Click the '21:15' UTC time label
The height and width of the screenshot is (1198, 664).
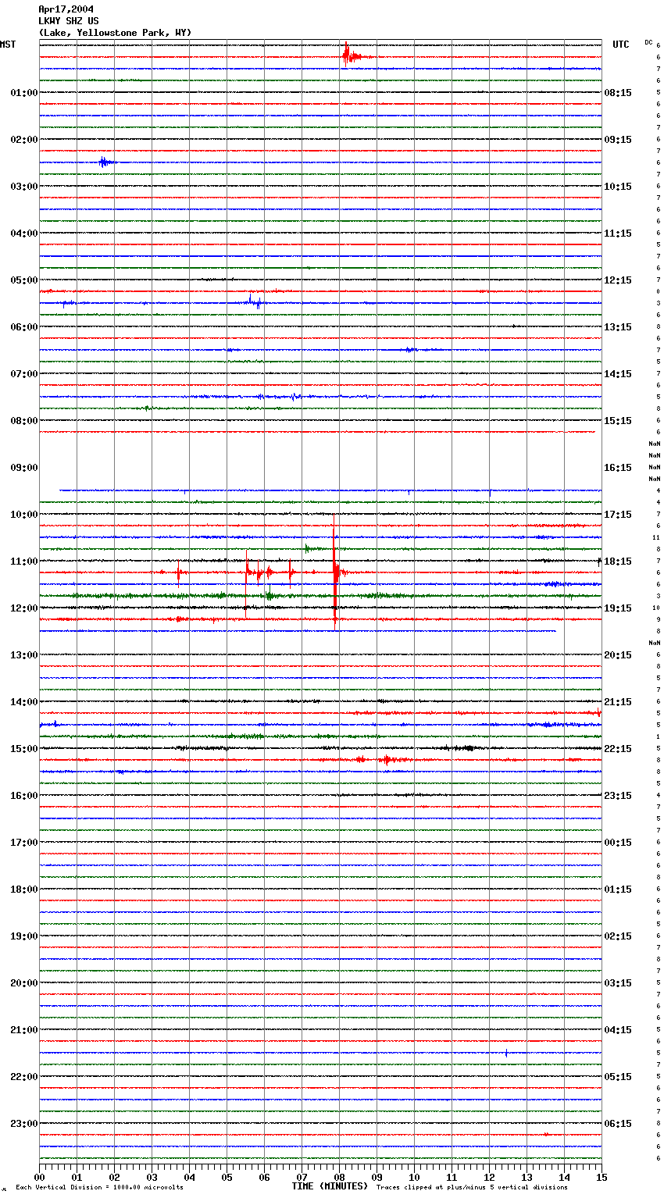click(618, 702)
